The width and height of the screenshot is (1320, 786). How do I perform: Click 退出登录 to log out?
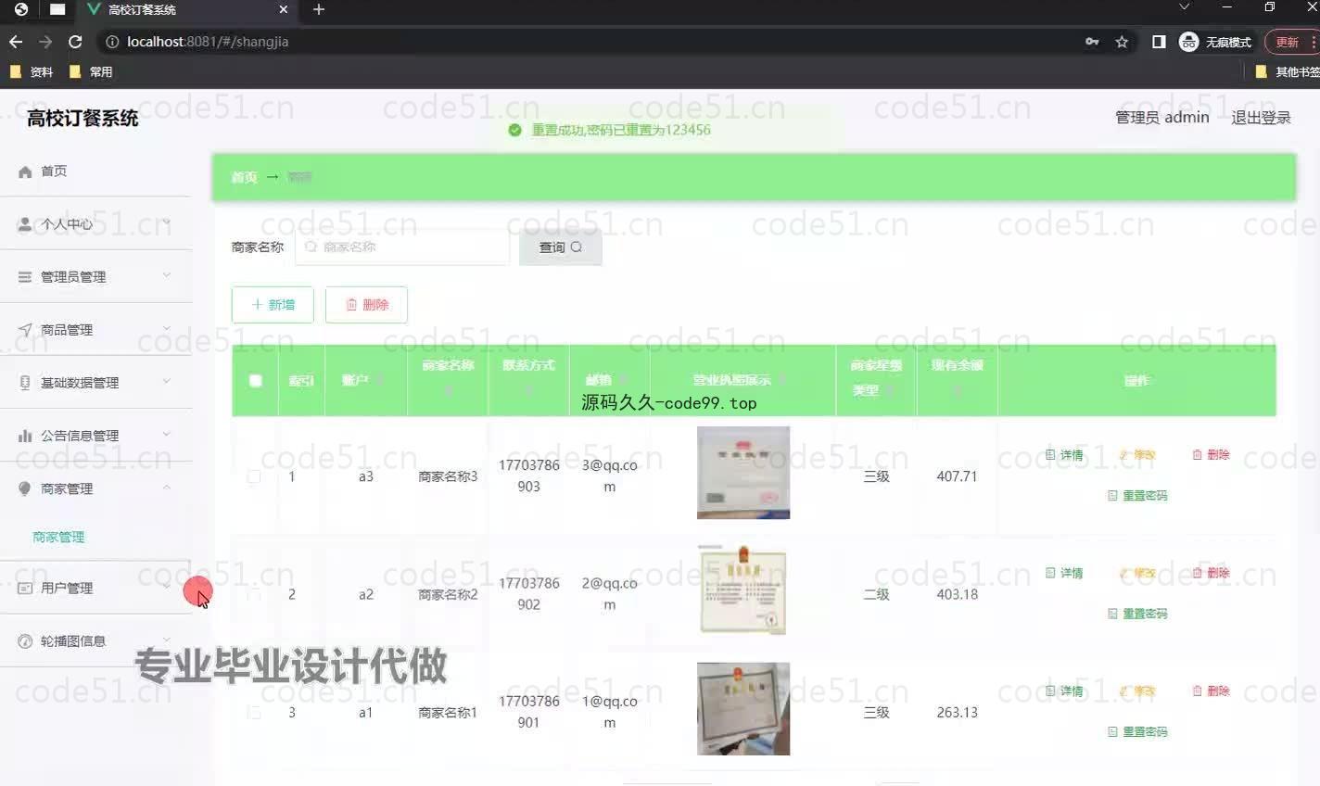(x=1261, y=118)
